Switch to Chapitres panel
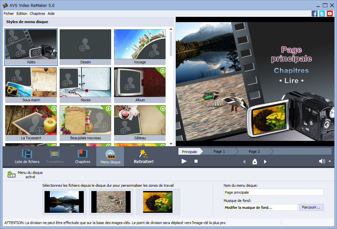Image resolution: width=337 pixels, height=229 pixels. point(82,156)
